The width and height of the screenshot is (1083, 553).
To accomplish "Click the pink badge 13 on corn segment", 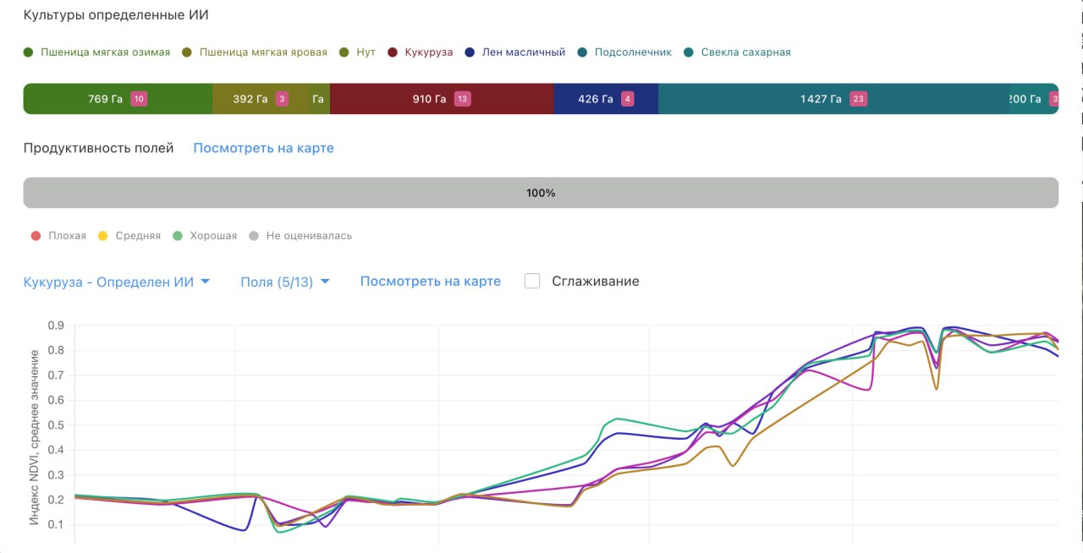I will 462,99.
